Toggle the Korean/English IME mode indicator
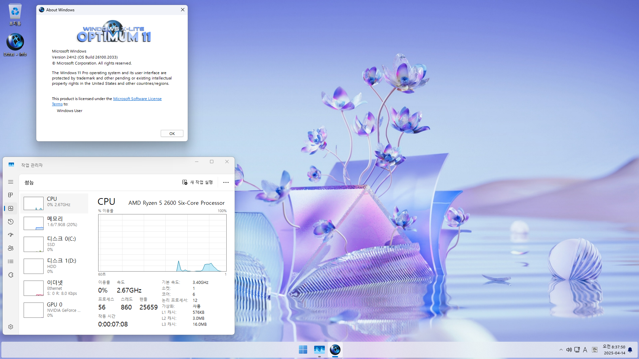 tap(595, 350)
